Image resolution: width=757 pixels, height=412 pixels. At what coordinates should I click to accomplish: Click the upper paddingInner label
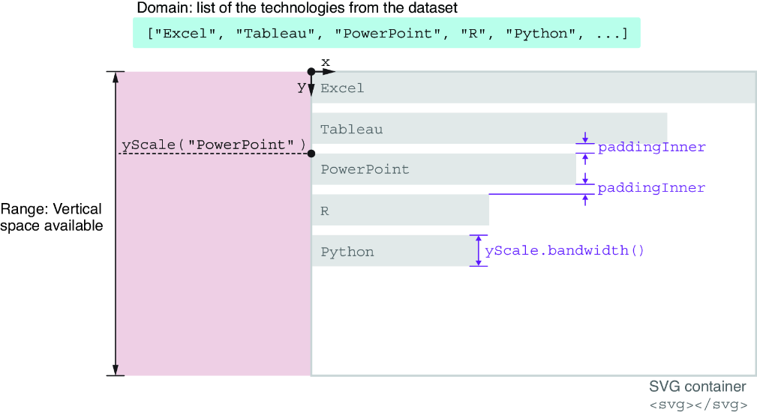(652, 147)
